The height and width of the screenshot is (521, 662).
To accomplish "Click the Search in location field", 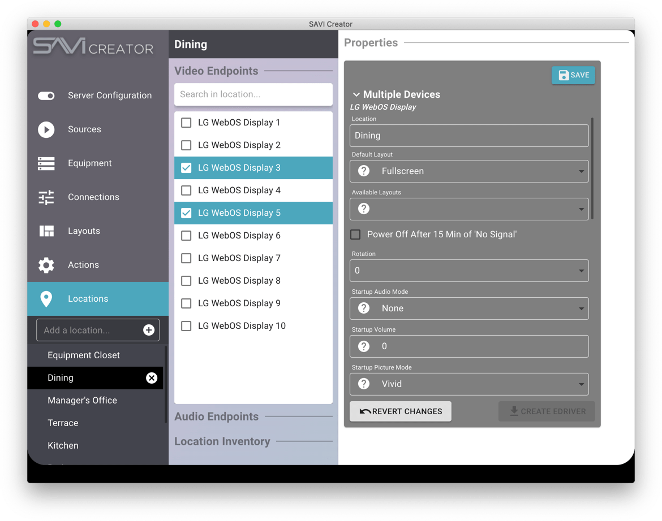I will click(253, 94).
